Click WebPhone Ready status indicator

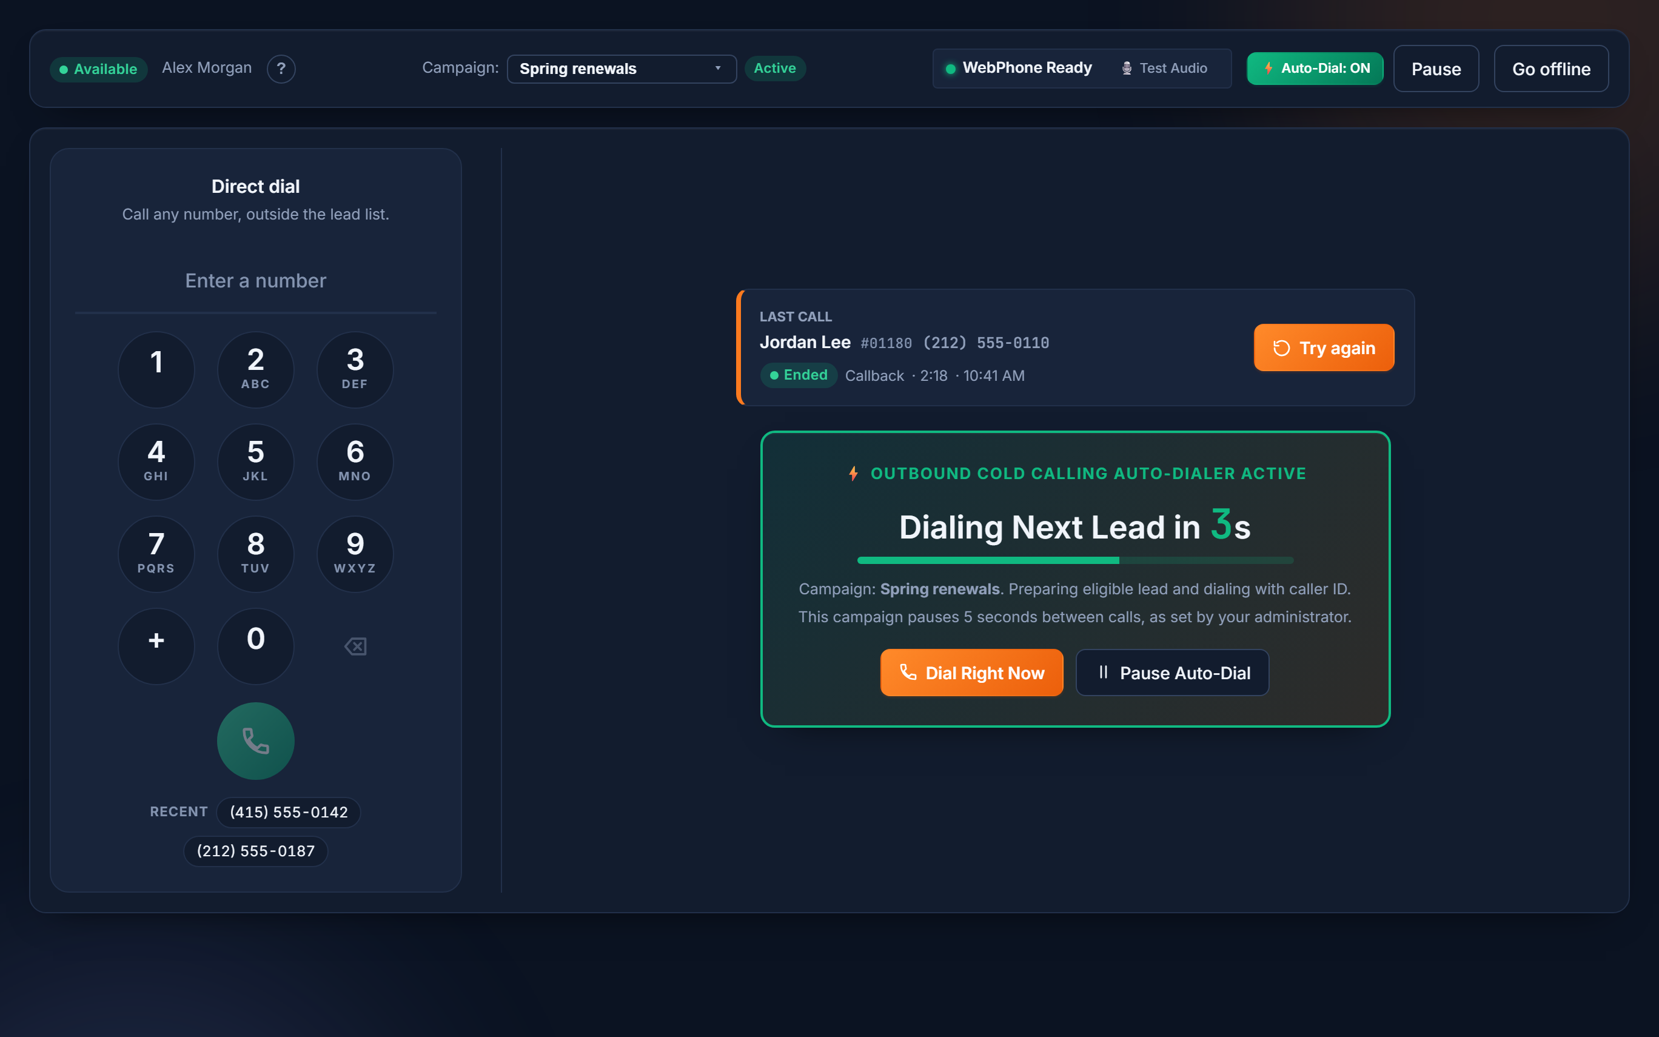click(1019, 68)
